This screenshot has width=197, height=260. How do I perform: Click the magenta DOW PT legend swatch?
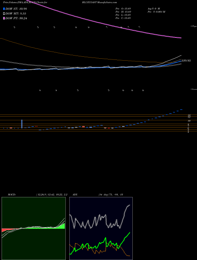click(4, 19)
